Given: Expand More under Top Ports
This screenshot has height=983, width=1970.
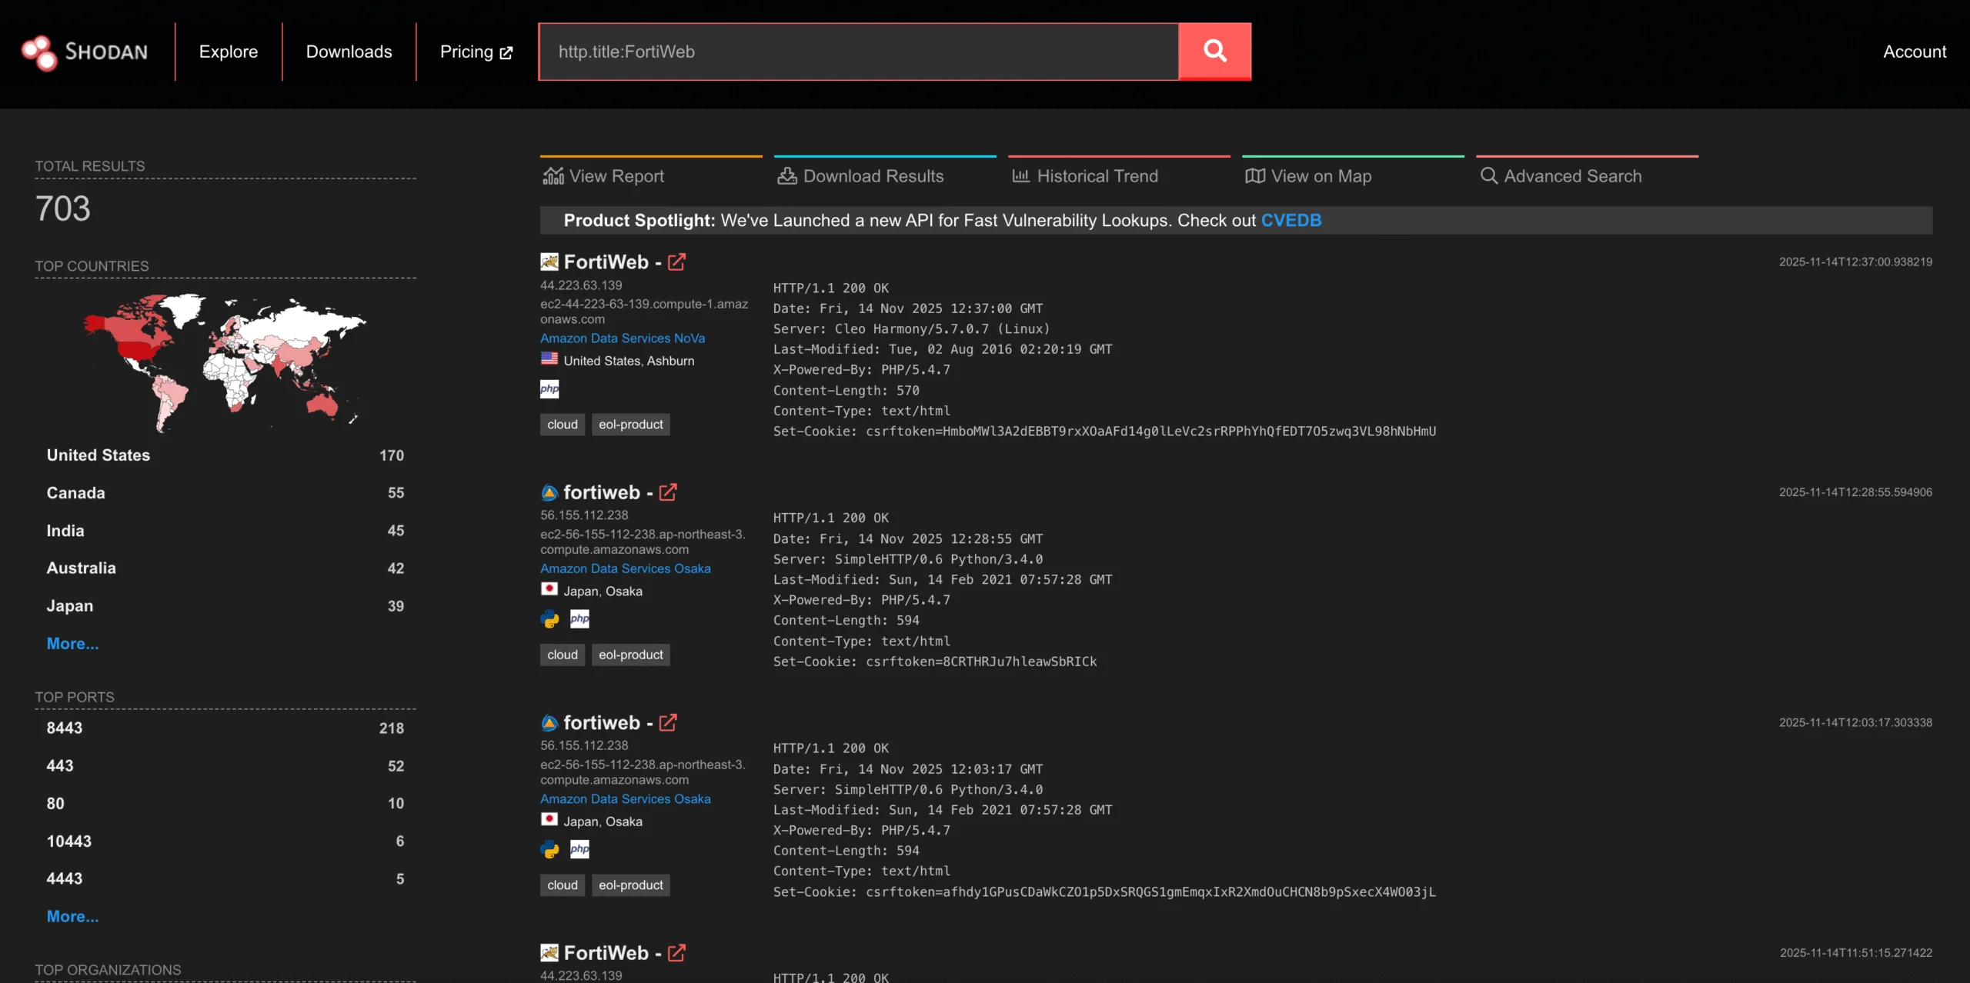Looking at the screenshot, I should pyautogui.click(x=72, y=916).
